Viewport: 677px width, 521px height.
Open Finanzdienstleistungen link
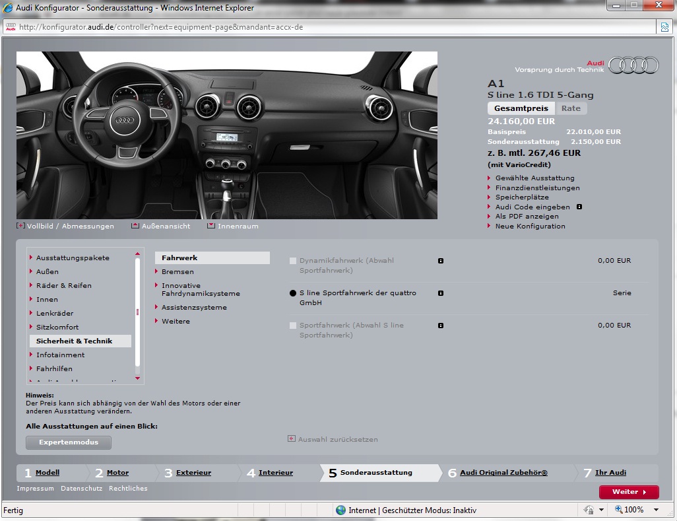tap(538, 188)
